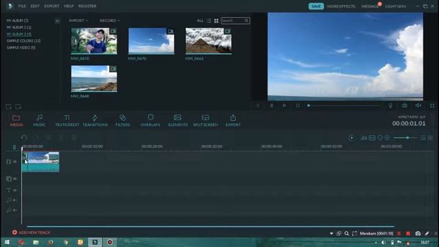
Task: Switch media library to list view
Action: tap(209, 21)
